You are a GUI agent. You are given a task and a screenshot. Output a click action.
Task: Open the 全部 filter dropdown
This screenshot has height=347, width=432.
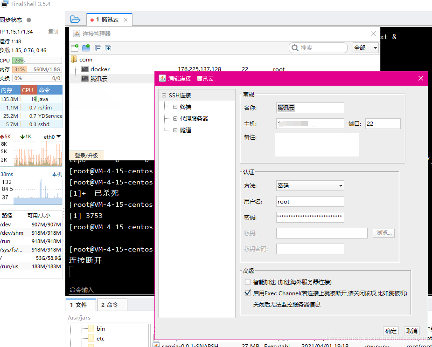tap(365, 48)
